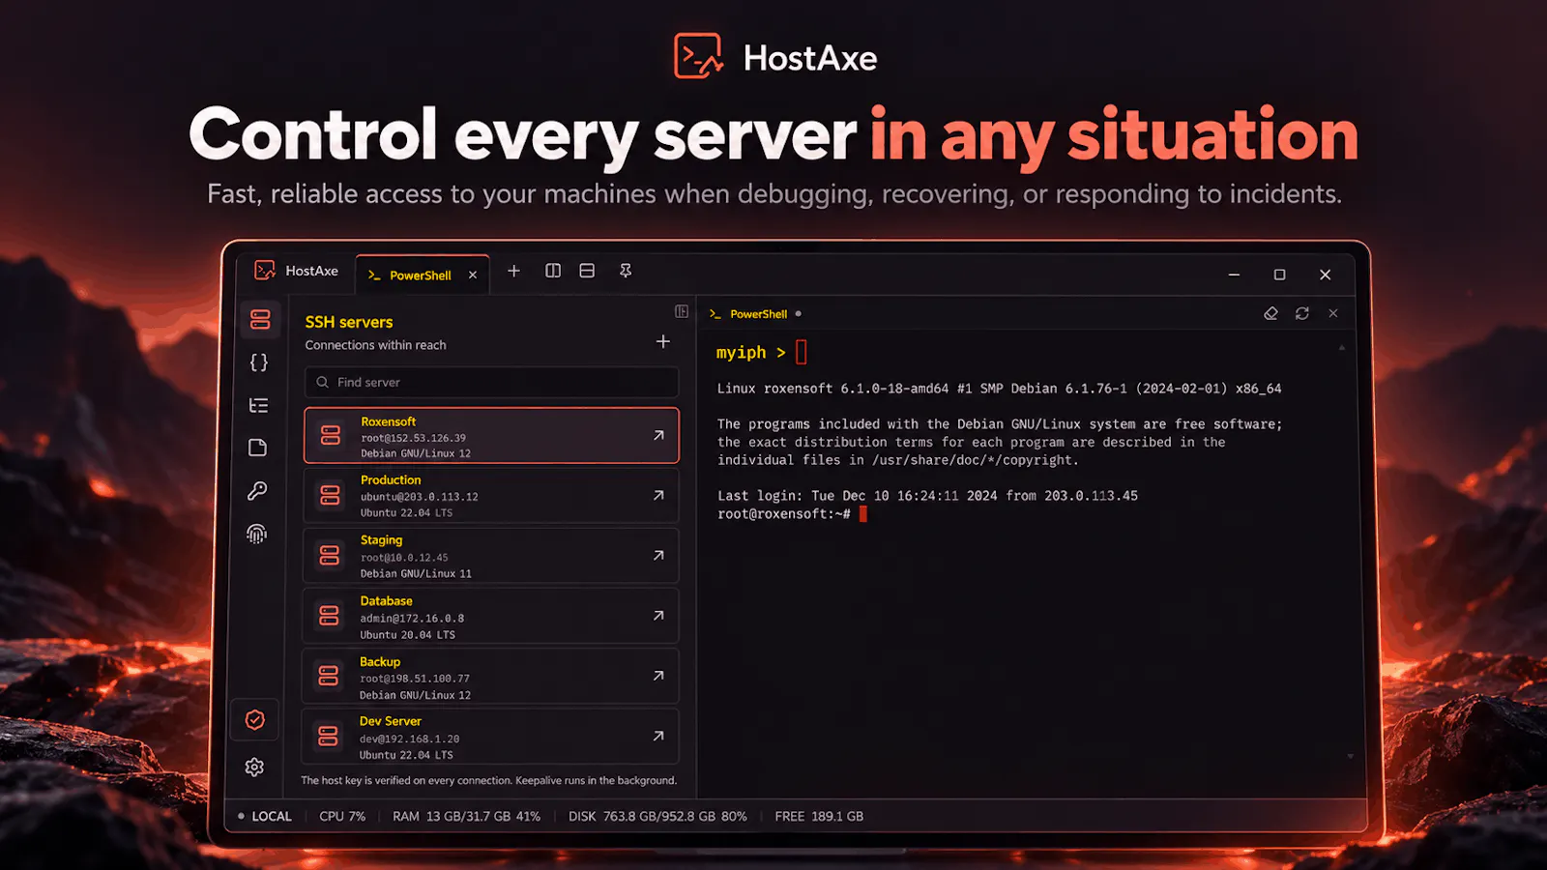1547x870 pixels.
Task: Add a new tab with plus icon
Action: tap(513, 271)
